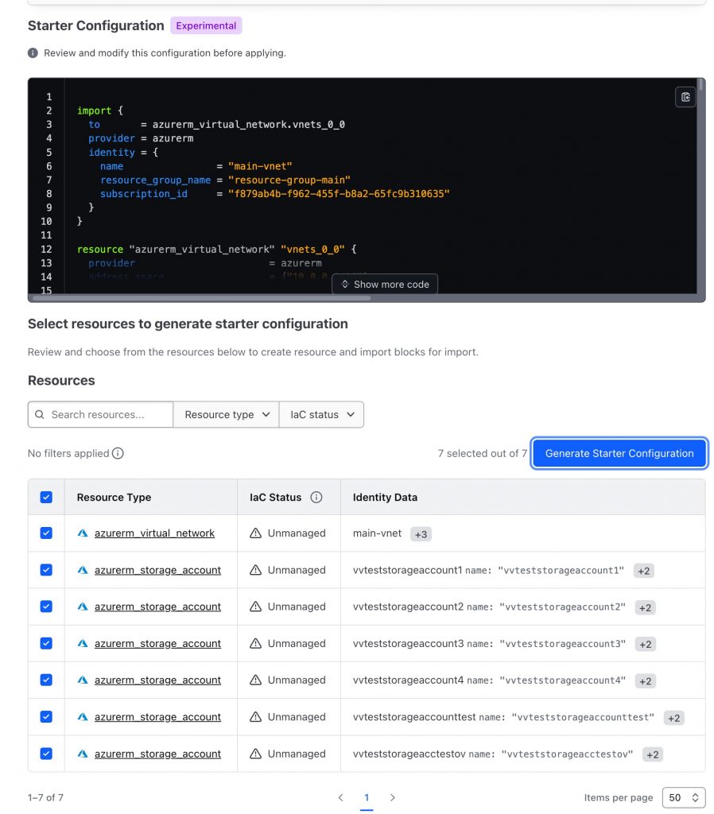This screenshot has width=714, height=814.
Task: Click Generate Starter Configuration button
Action: click(619, 453)
